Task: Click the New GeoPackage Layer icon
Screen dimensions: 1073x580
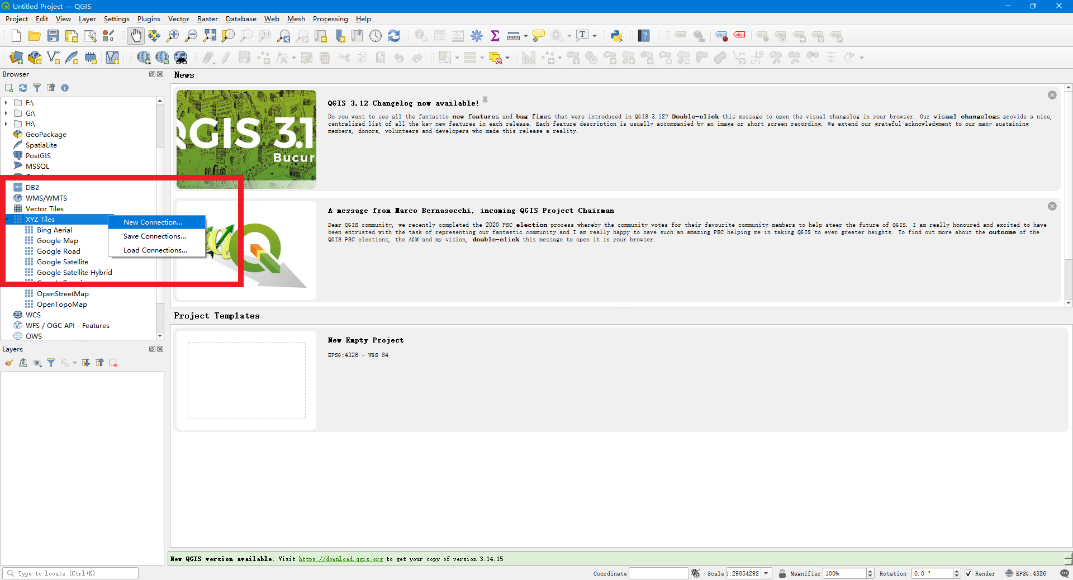Action: click(x=35, y=58)
